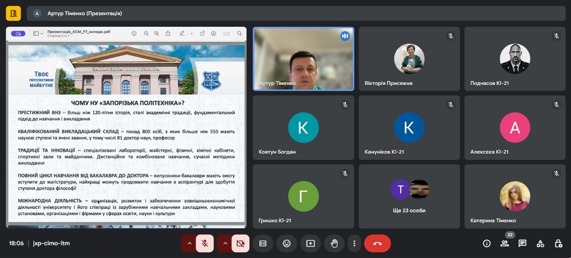
Task: Open the activities panel icon
Action: tap(540, 243)
